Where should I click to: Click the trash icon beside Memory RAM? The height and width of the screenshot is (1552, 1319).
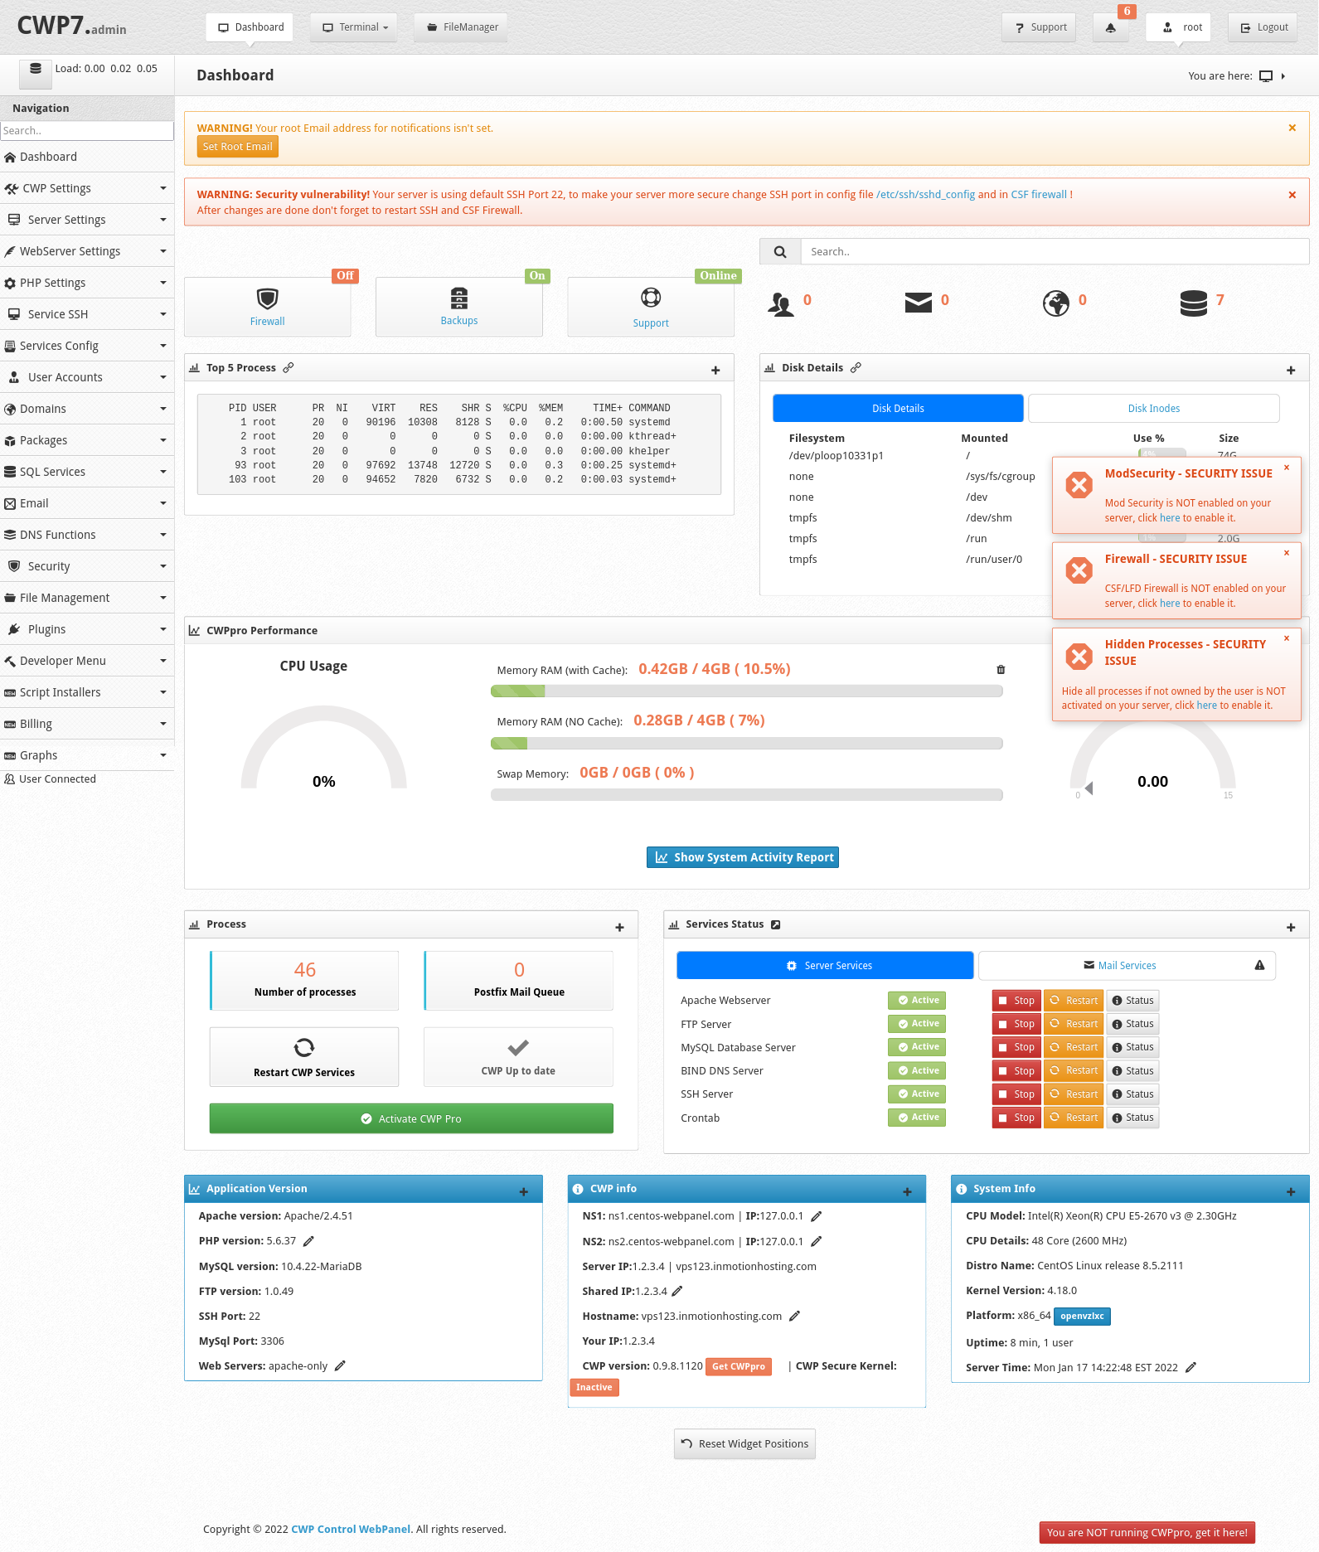tap(1001, 669)
